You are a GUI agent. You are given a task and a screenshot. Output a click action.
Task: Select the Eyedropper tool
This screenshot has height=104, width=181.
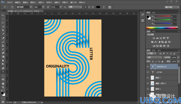click(3, 34)
